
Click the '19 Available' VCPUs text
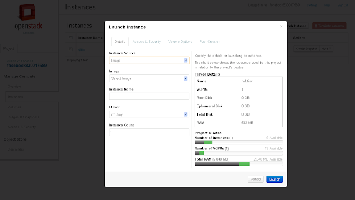tap(273, 148)
